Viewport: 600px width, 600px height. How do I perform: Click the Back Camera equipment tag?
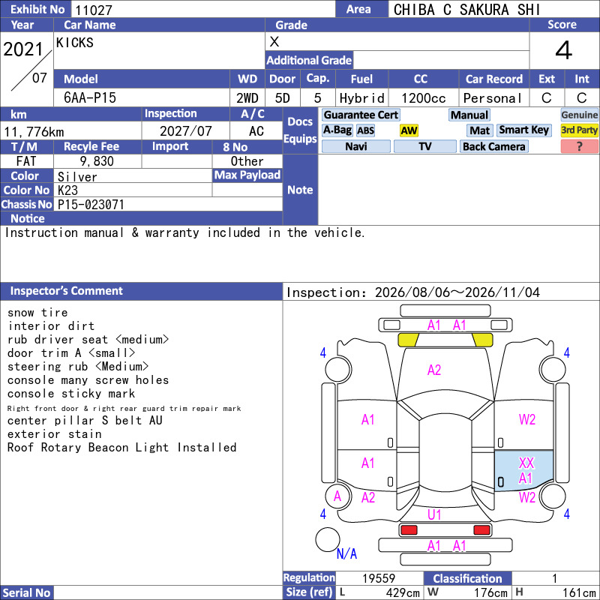click(493, 146)
